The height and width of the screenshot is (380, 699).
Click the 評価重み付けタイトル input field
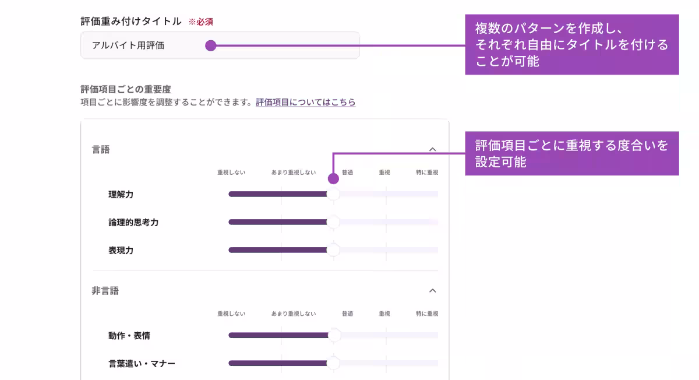click(221, 45)
